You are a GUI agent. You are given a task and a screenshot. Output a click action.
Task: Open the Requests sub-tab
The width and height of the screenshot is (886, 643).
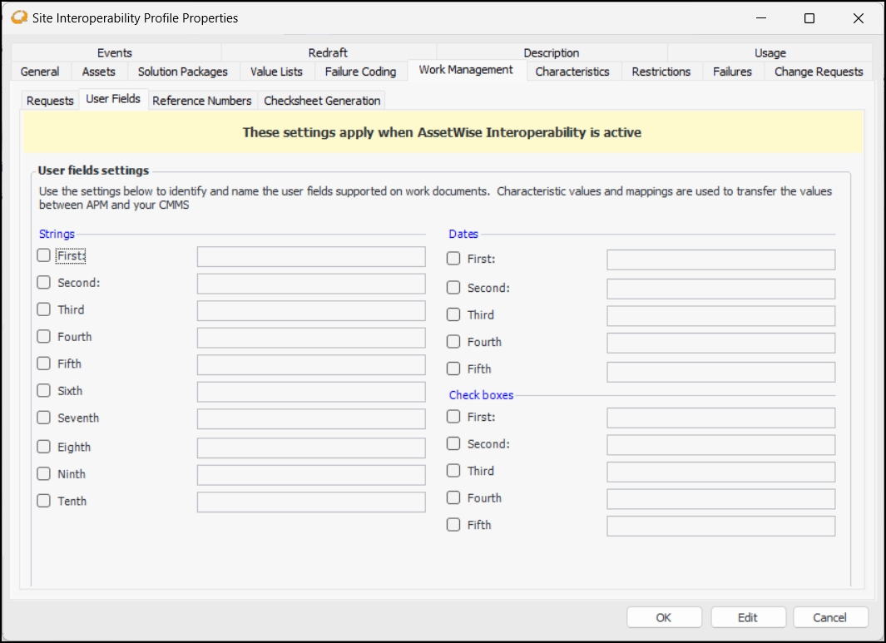(x=50, y=101)
